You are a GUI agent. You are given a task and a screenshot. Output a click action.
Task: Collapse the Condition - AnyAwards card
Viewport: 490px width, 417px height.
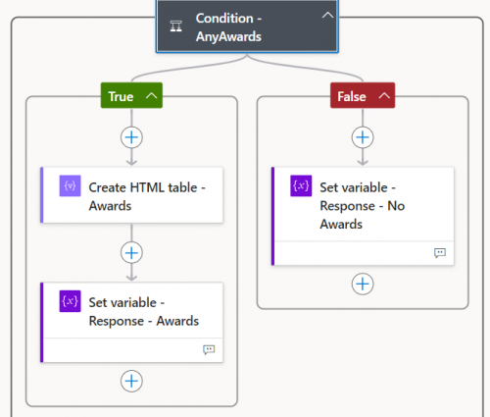(327, 15)
